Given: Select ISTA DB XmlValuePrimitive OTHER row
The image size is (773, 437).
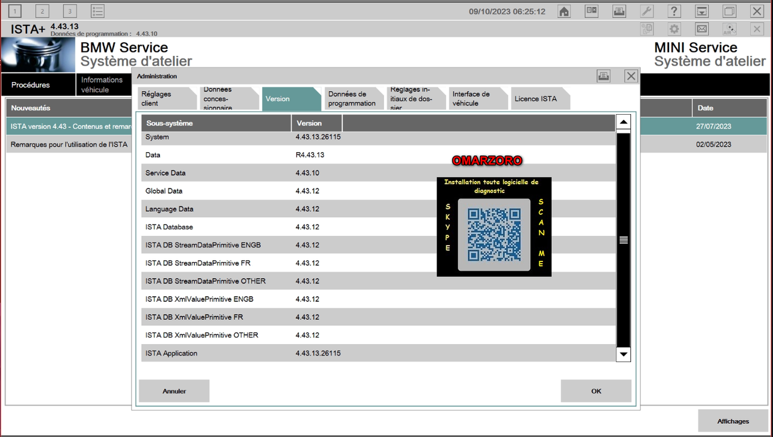Looking at the screenshot, I should pos(379,336).
